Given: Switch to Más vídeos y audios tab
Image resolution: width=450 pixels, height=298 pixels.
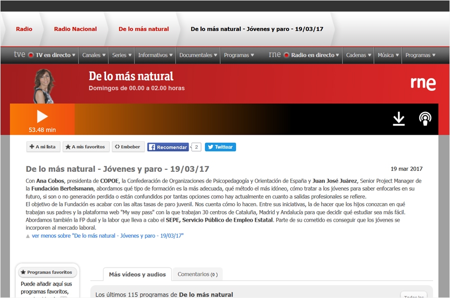Looking at the screenshot, I should 137,274.
